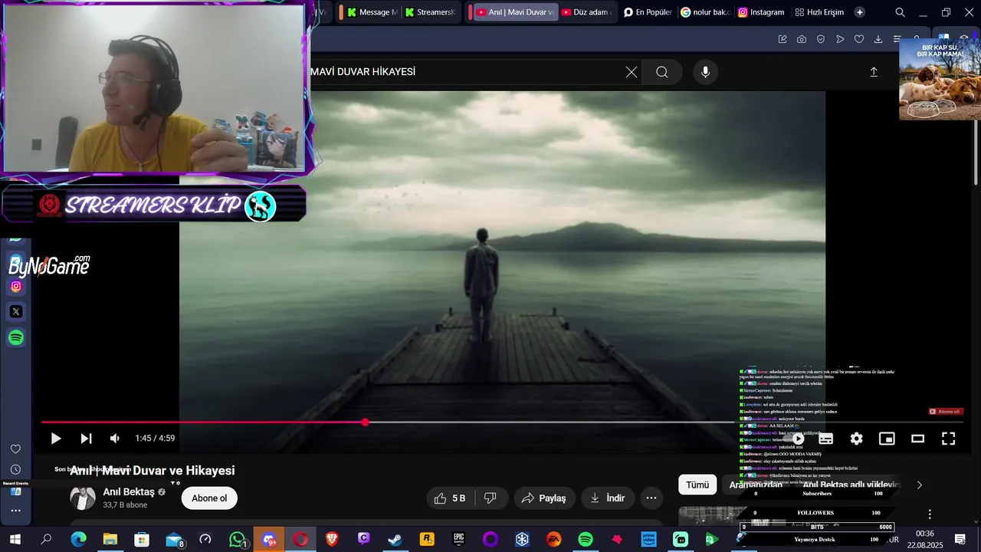Screen dimensions: 981x552
Task: Click the edit note icon in toolbar
Action: tap(783, 39)
